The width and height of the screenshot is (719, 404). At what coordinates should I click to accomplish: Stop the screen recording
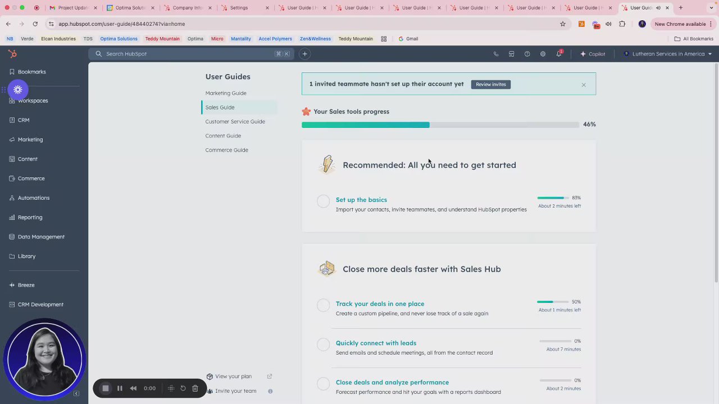coord(105,388)
